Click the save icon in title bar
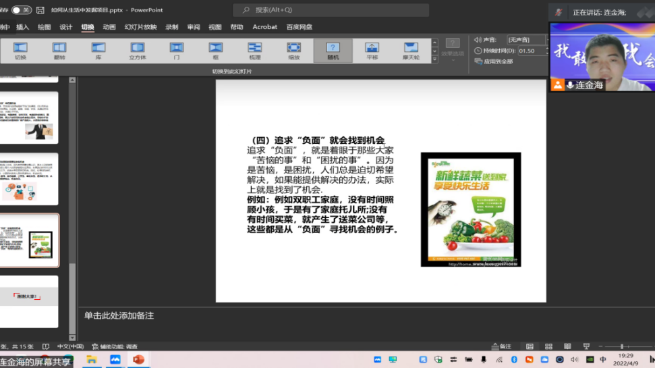This screenshot has width=655, height=368. click(x=40, y=10)
